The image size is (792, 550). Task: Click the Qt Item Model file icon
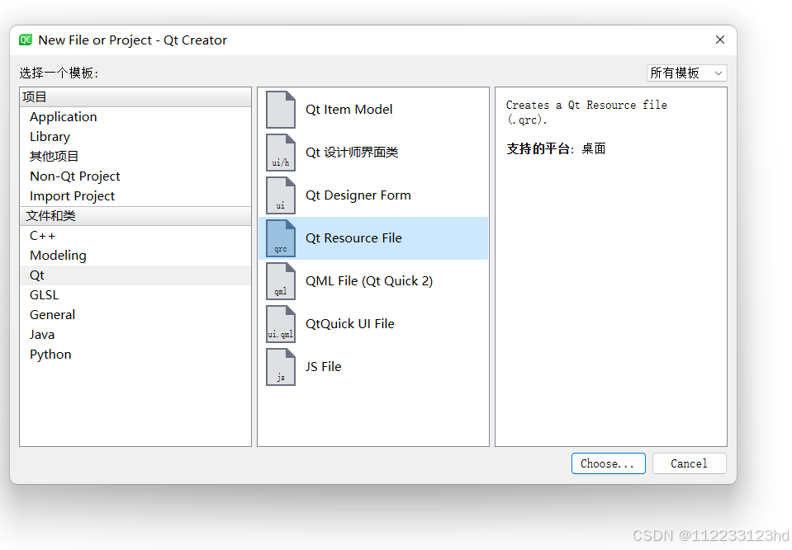280,110
